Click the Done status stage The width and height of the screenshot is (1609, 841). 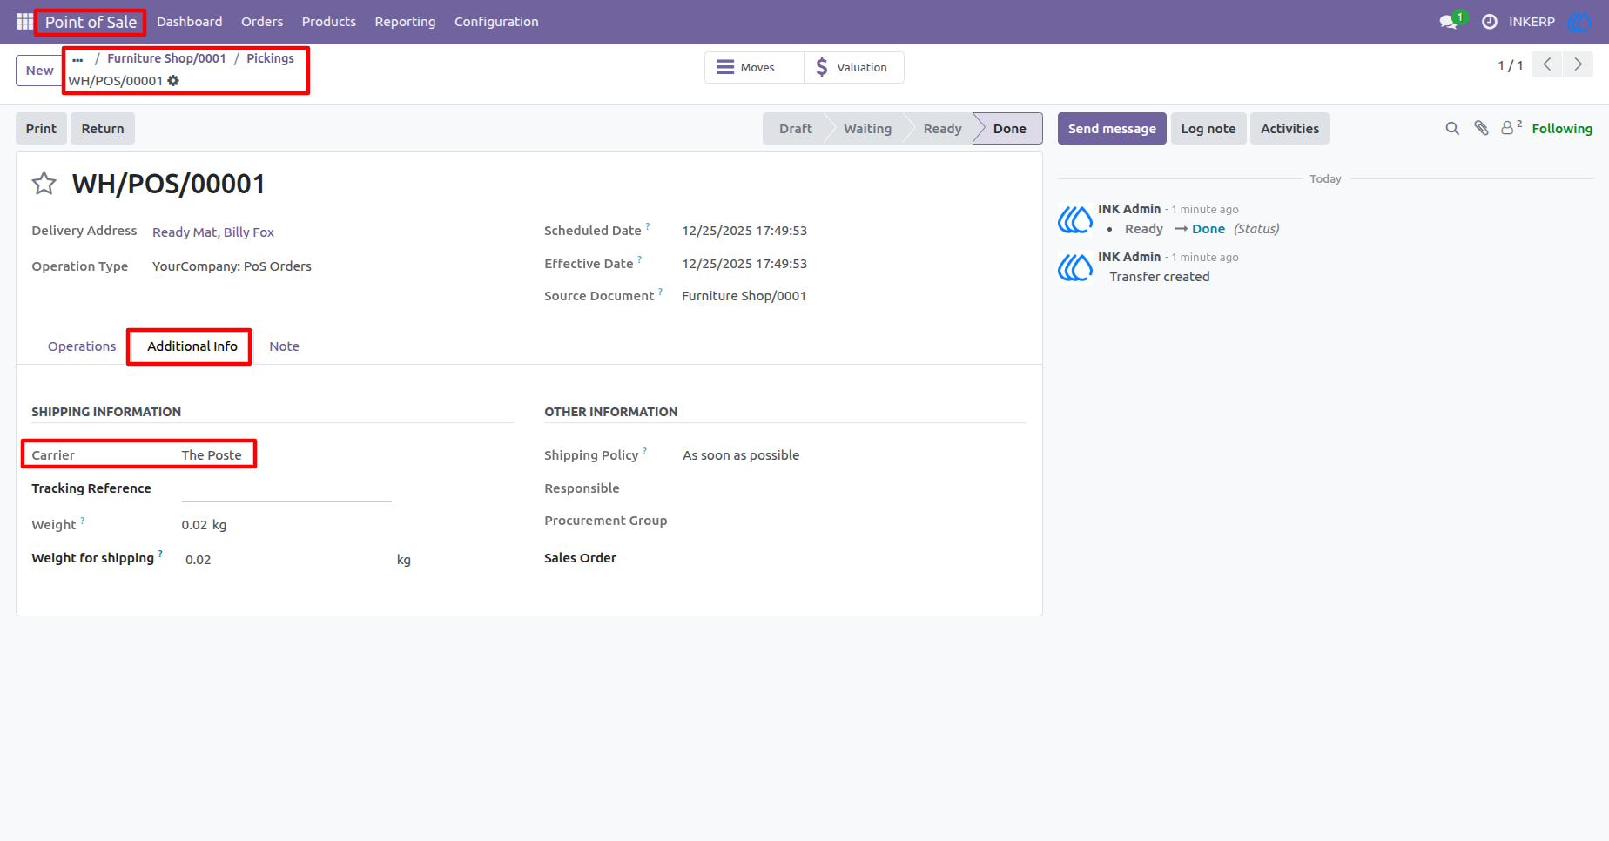point(1009,129)
